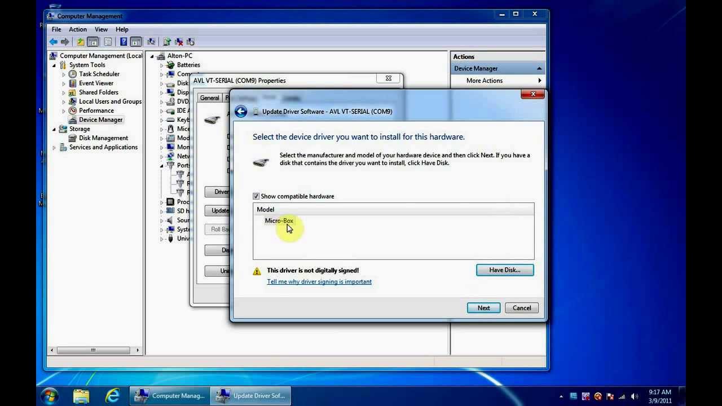The height and width of the screenshot is (406, 722).
Task: Close the AVL VT-SERIAL Properties dialog
Action: tap(389, 78)
